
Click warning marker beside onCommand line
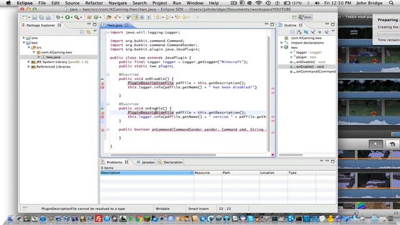[102, 130]
